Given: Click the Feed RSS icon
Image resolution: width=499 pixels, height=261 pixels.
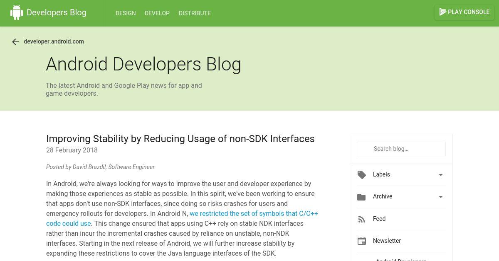Looking at the screenshot, I should click(362, 219).
